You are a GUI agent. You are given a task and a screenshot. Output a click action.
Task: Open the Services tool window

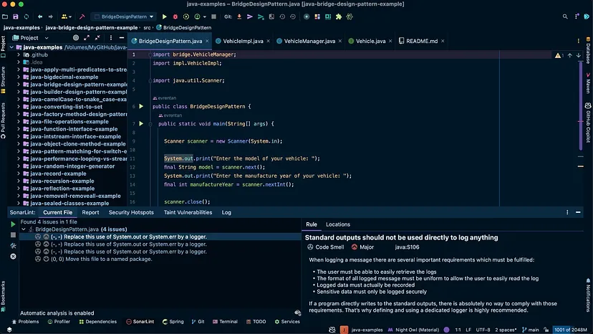coord(287,322)
